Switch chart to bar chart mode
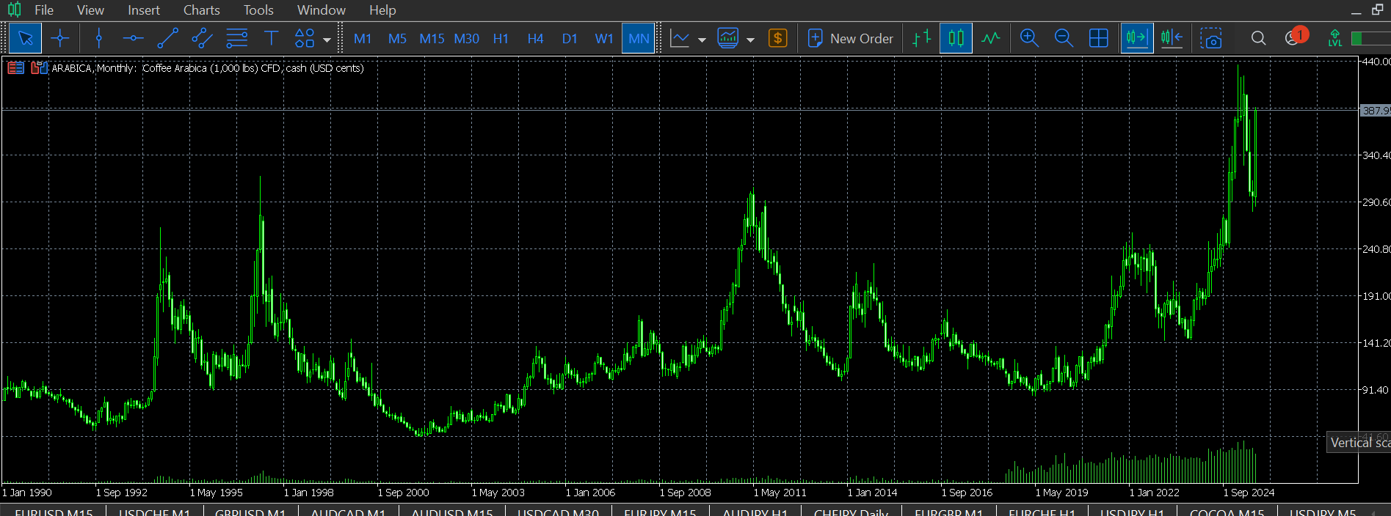1391x516 pixels. [x=921, y=38]
